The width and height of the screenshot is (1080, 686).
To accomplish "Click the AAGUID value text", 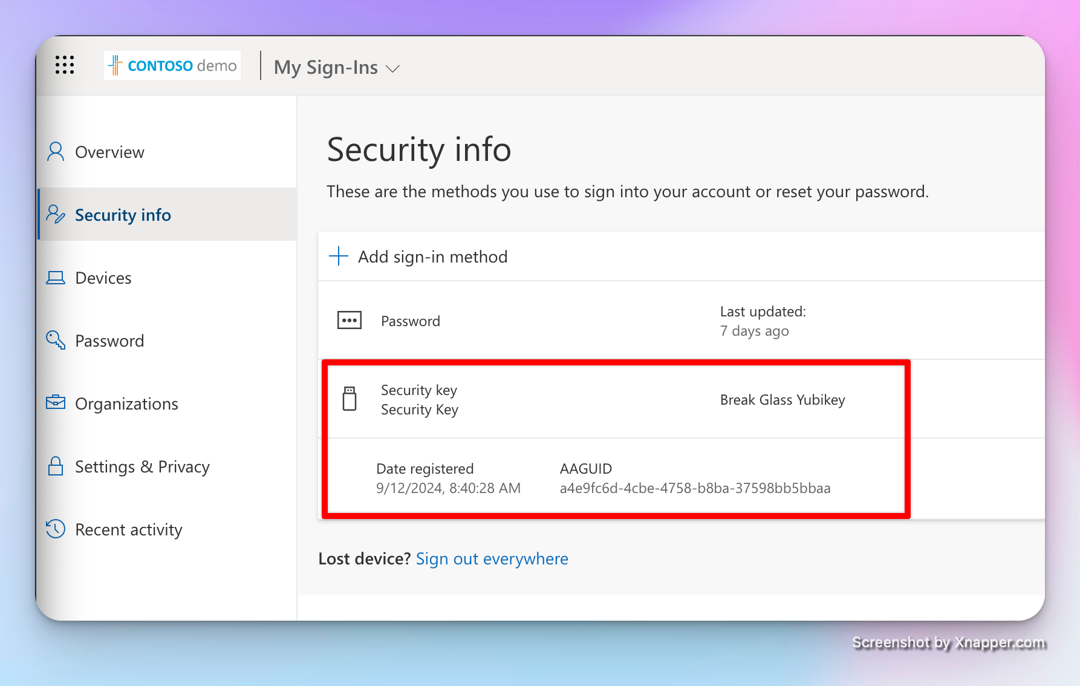I will tap(695, 488).
